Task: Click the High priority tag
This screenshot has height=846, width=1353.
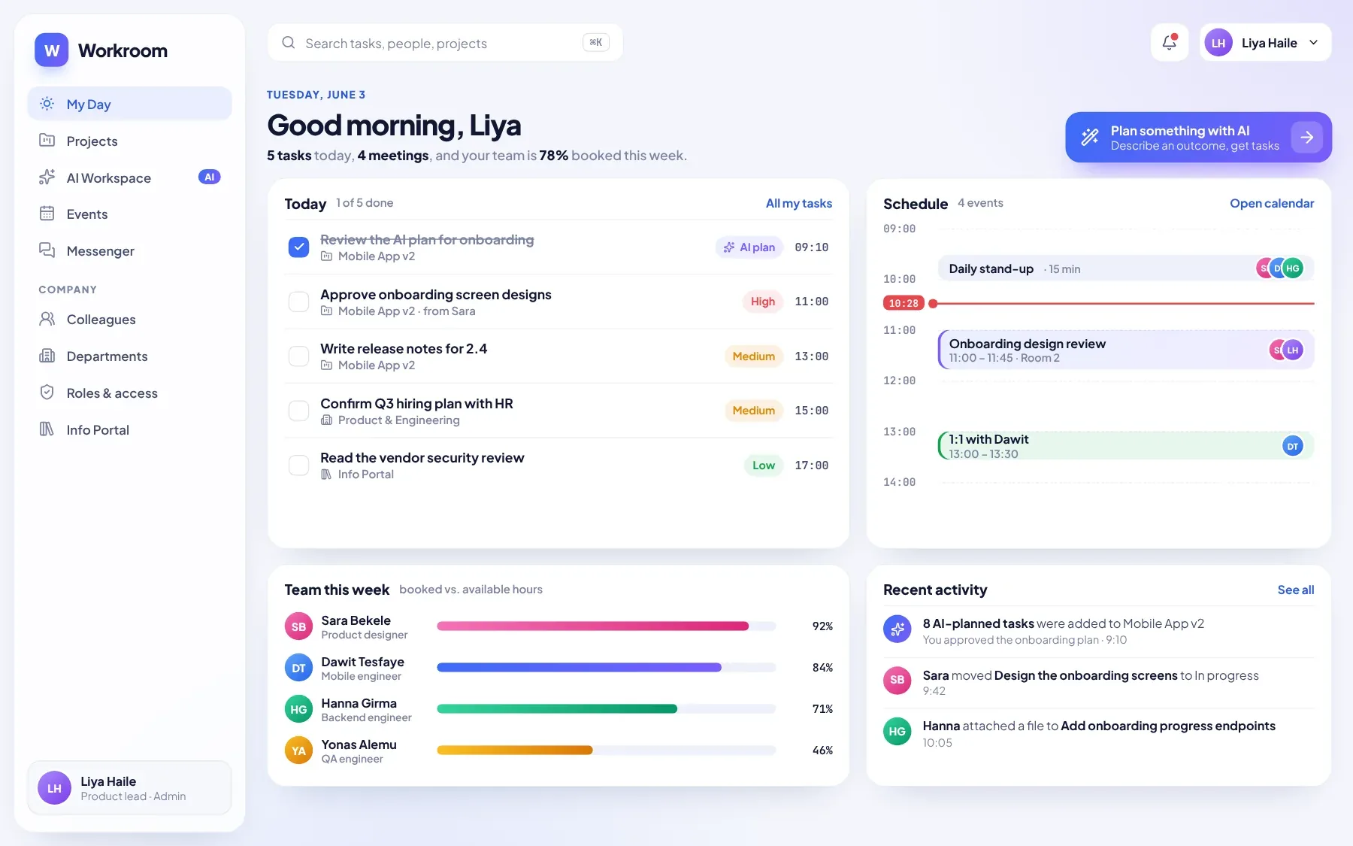Action: point(762,302)
